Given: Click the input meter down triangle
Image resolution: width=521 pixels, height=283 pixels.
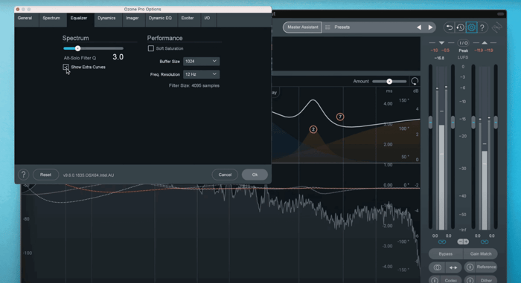Looking at the screenshot, I should 441,43.
